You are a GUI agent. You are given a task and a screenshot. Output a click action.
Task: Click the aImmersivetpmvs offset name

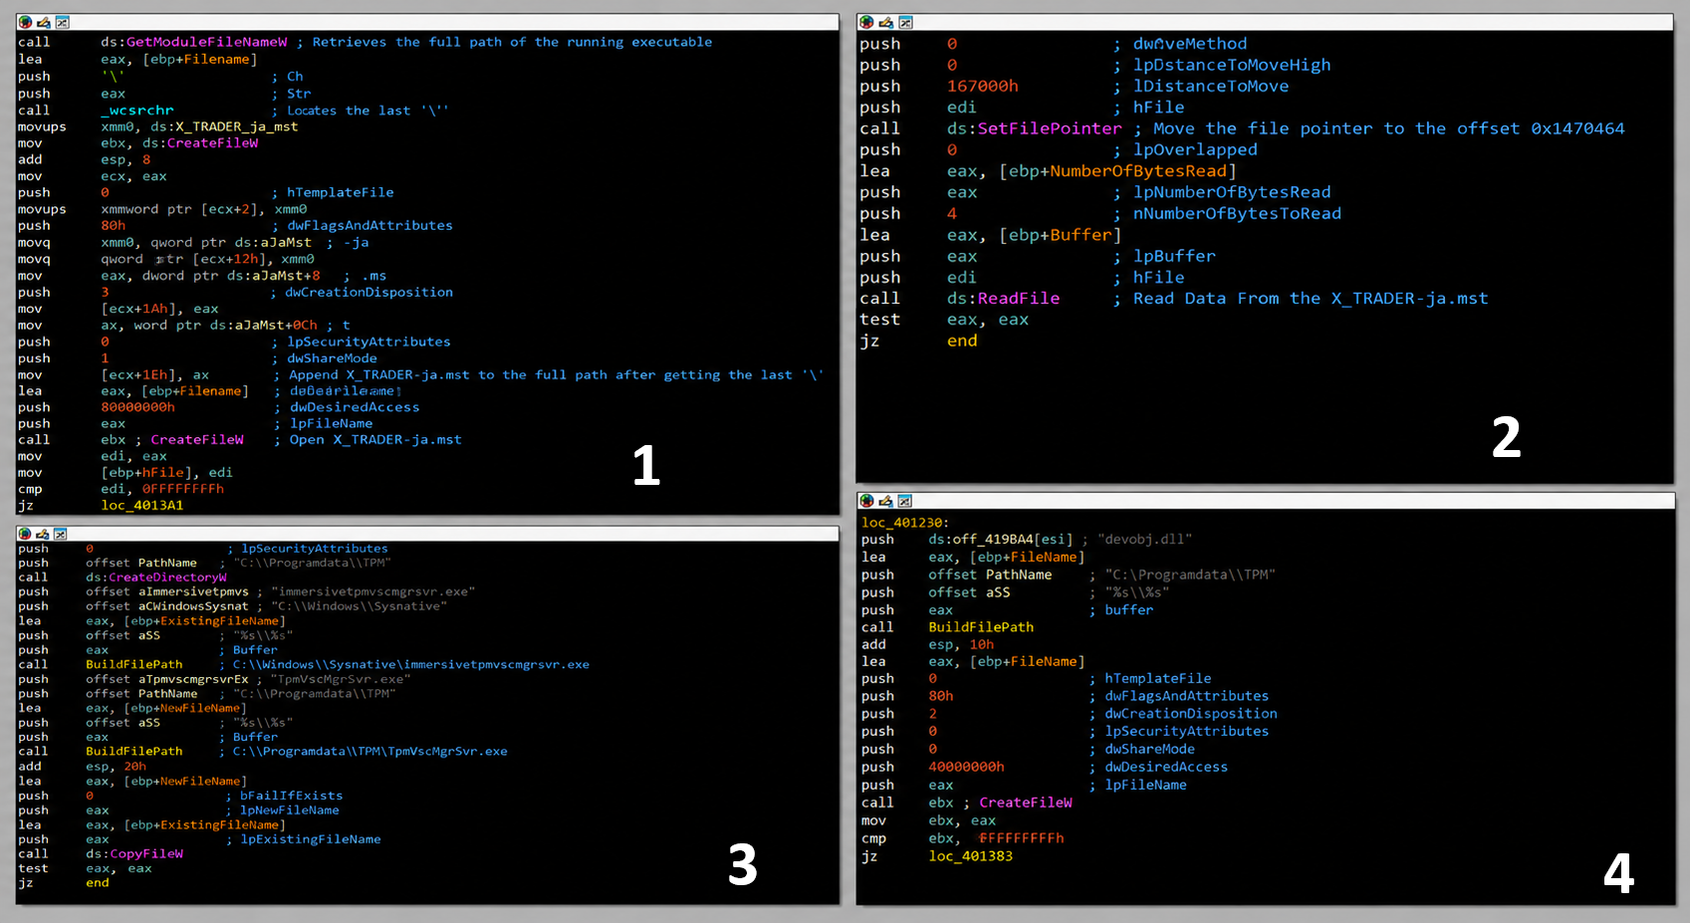(x=193, y=591)
